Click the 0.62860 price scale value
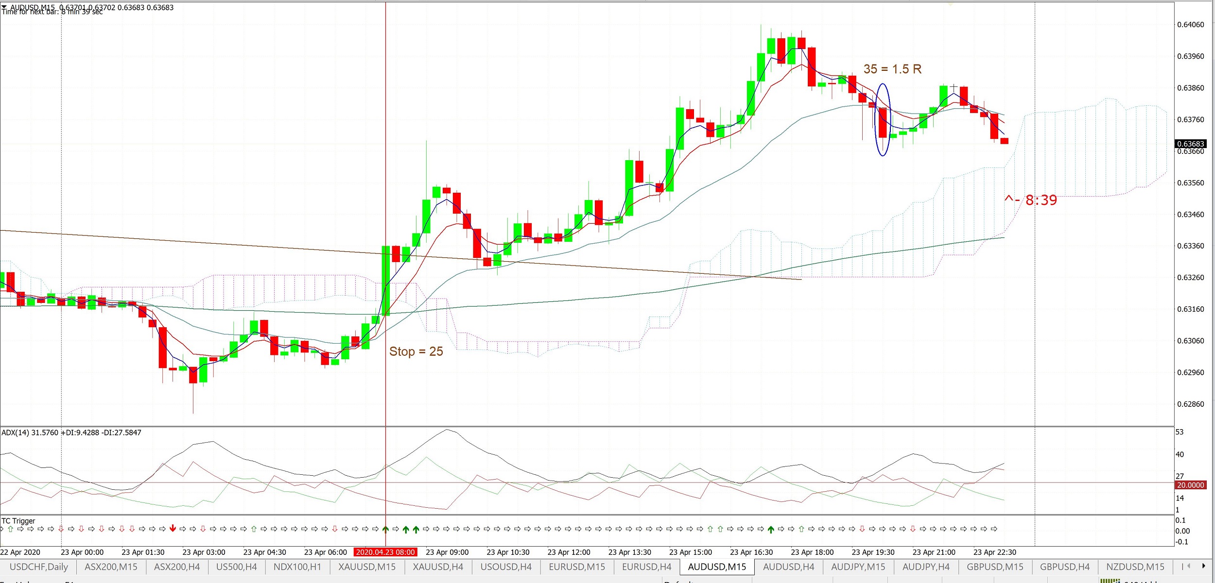 (x=1191, y=404)
